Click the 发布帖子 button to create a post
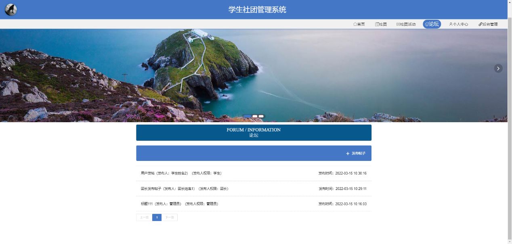The height and width of the screenshot is (244, 512). tap(356, 153)
